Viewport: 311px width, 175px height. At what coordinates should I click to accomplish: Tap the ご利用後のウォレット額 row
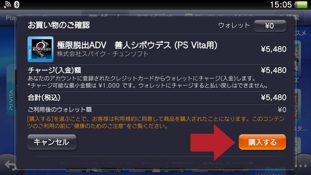157,110
